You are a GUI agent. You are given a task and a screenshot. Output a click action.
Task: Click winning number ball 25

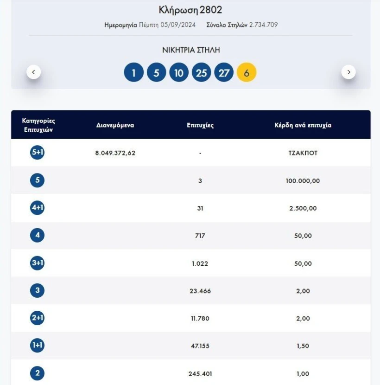point(201,73)
